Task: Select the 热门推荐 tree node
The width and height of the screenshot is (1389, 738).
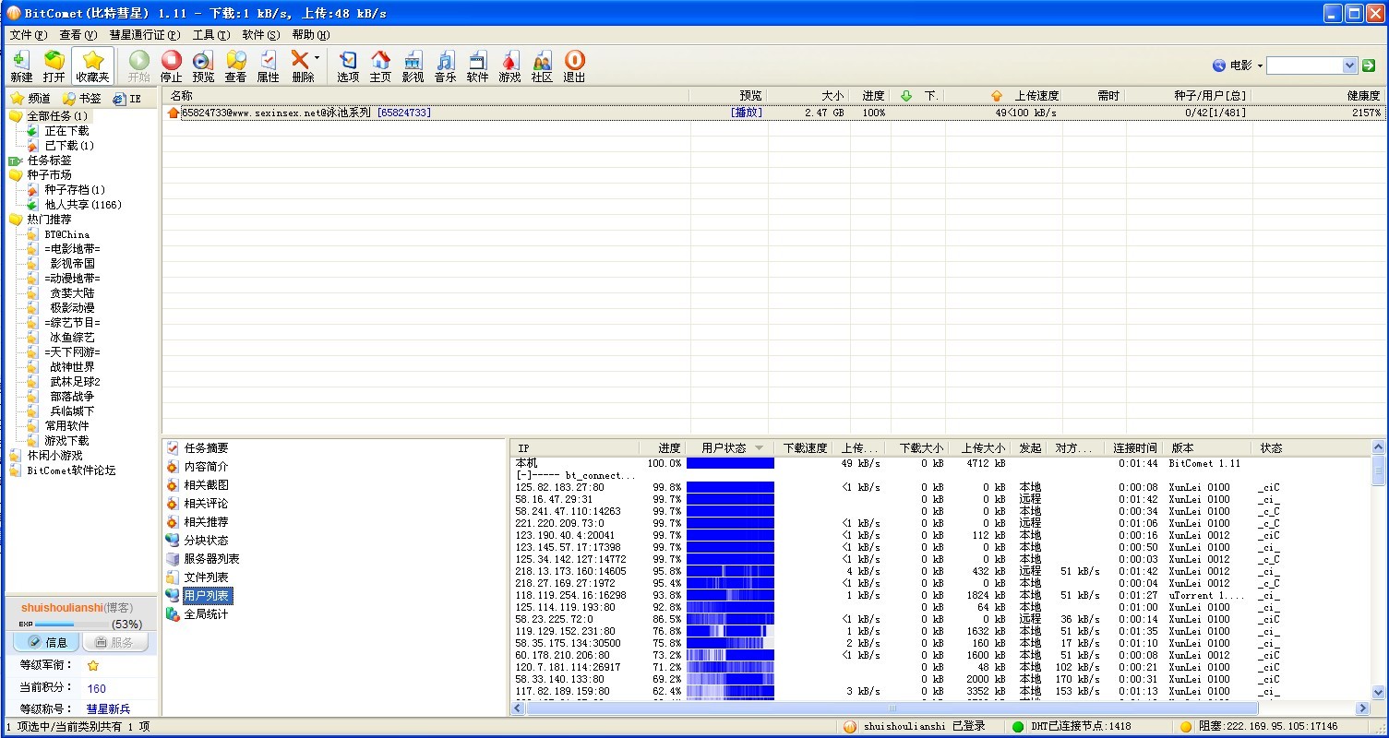Action: click(49, 220)
